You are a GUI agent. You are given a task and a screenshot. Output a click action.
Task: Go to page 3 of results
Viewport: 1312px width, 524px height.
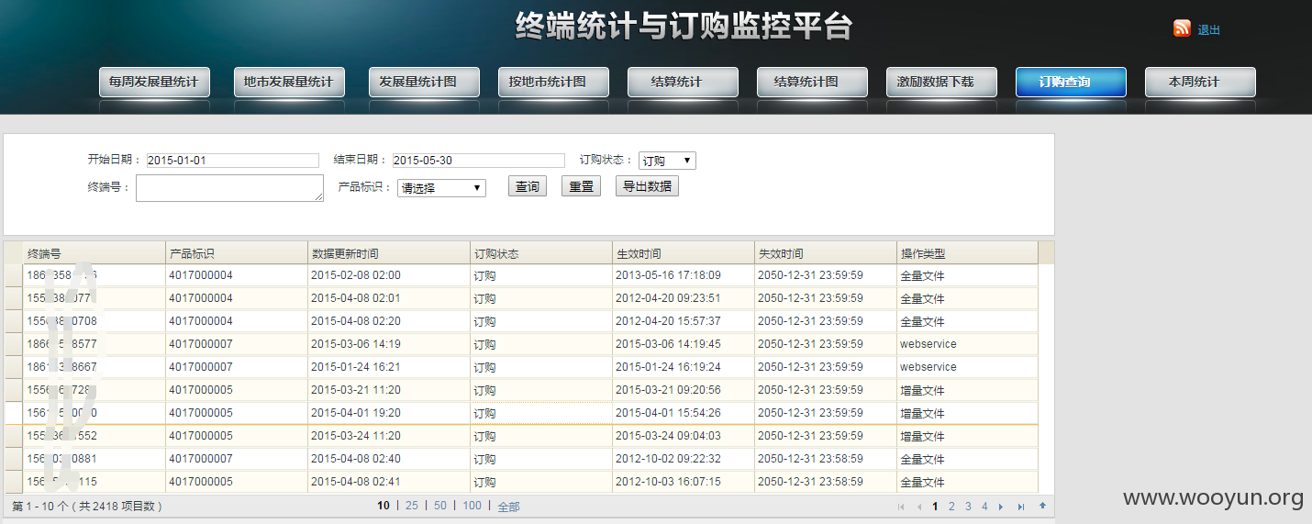(968, 506)
